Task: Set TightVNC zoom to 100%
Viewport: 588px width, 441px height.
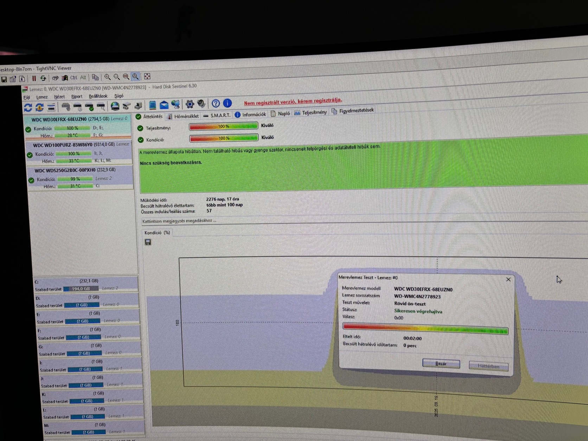Action: point(126,76)
